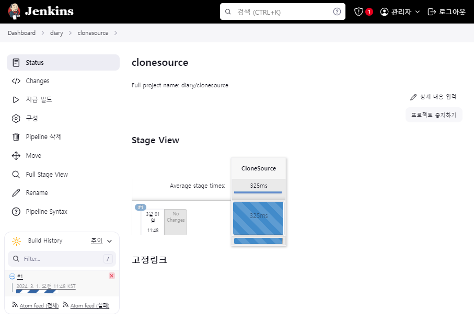
Task: Click the Changes code-brackets icon
Action: 16,81
